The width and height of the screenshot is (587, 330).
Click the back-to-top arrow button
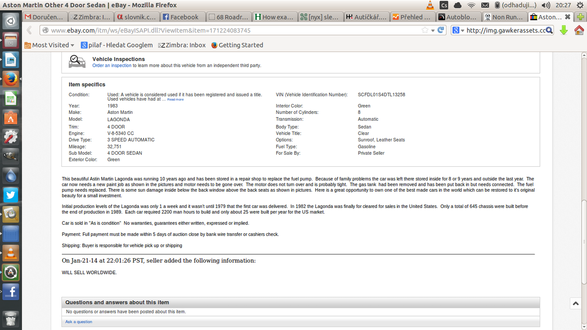(575, 304)
